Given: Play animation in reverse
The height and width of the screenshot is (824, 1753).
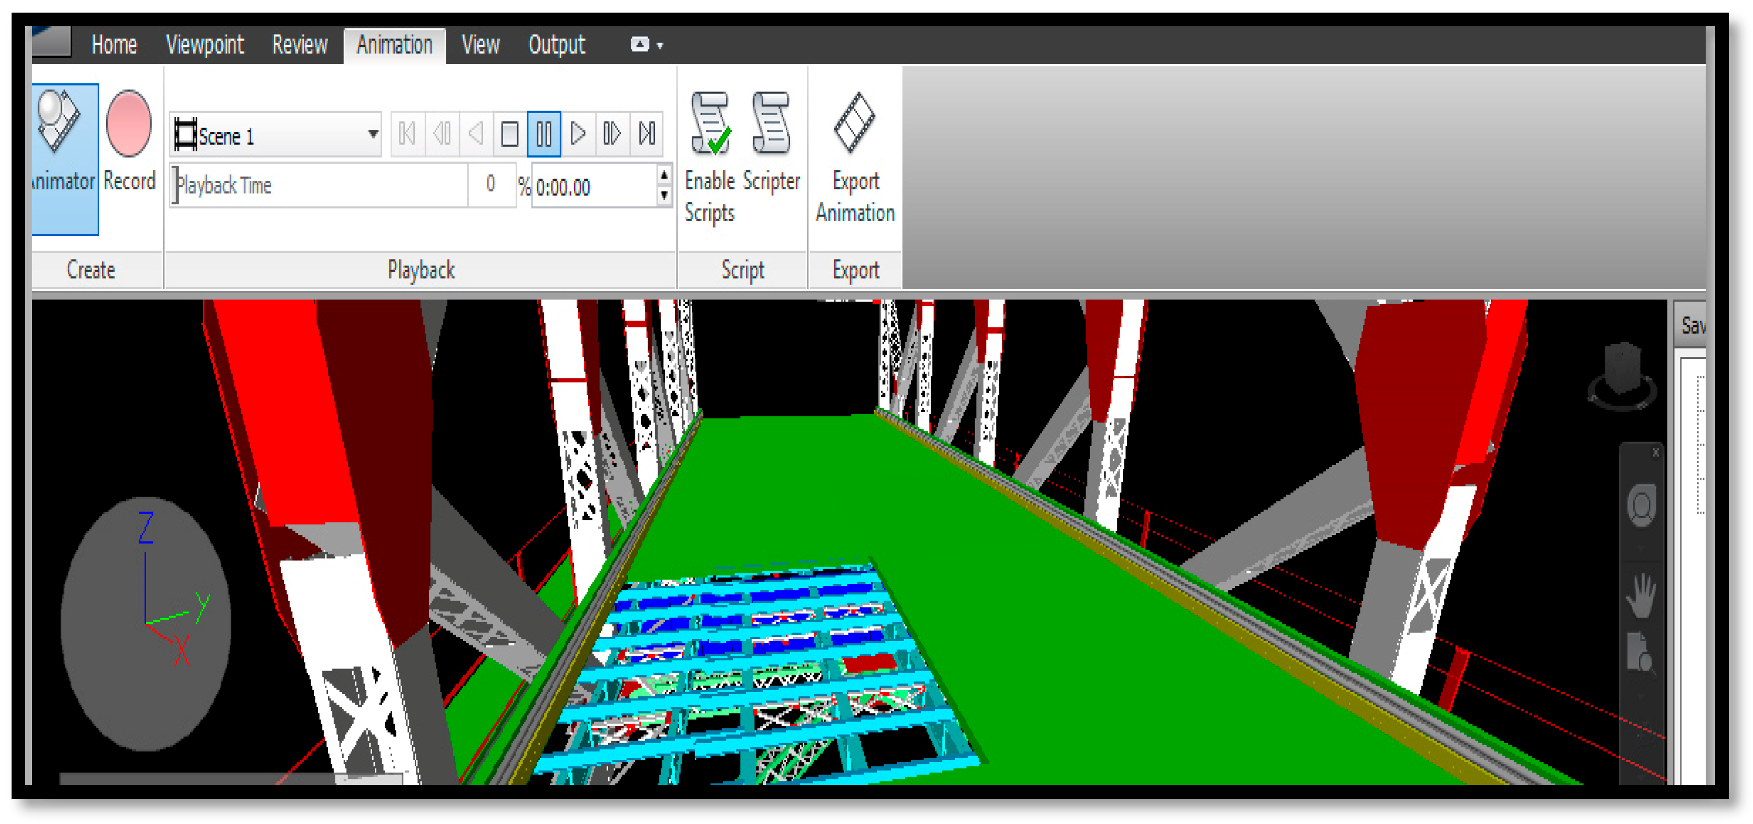Looking at the screenshot, I should click(x=475, y=133).
